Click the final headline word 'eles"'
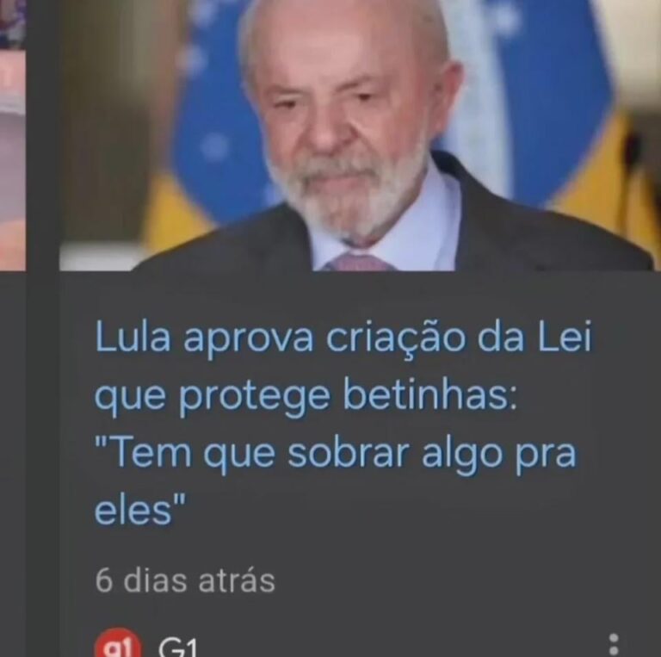Viewport: 661px width, 657px height. [139, 509]
